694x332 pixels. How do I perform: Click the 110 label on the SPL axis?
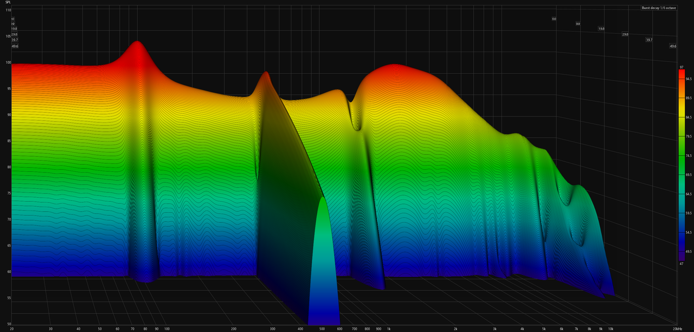pyautogui.click(x=8, y=10)
